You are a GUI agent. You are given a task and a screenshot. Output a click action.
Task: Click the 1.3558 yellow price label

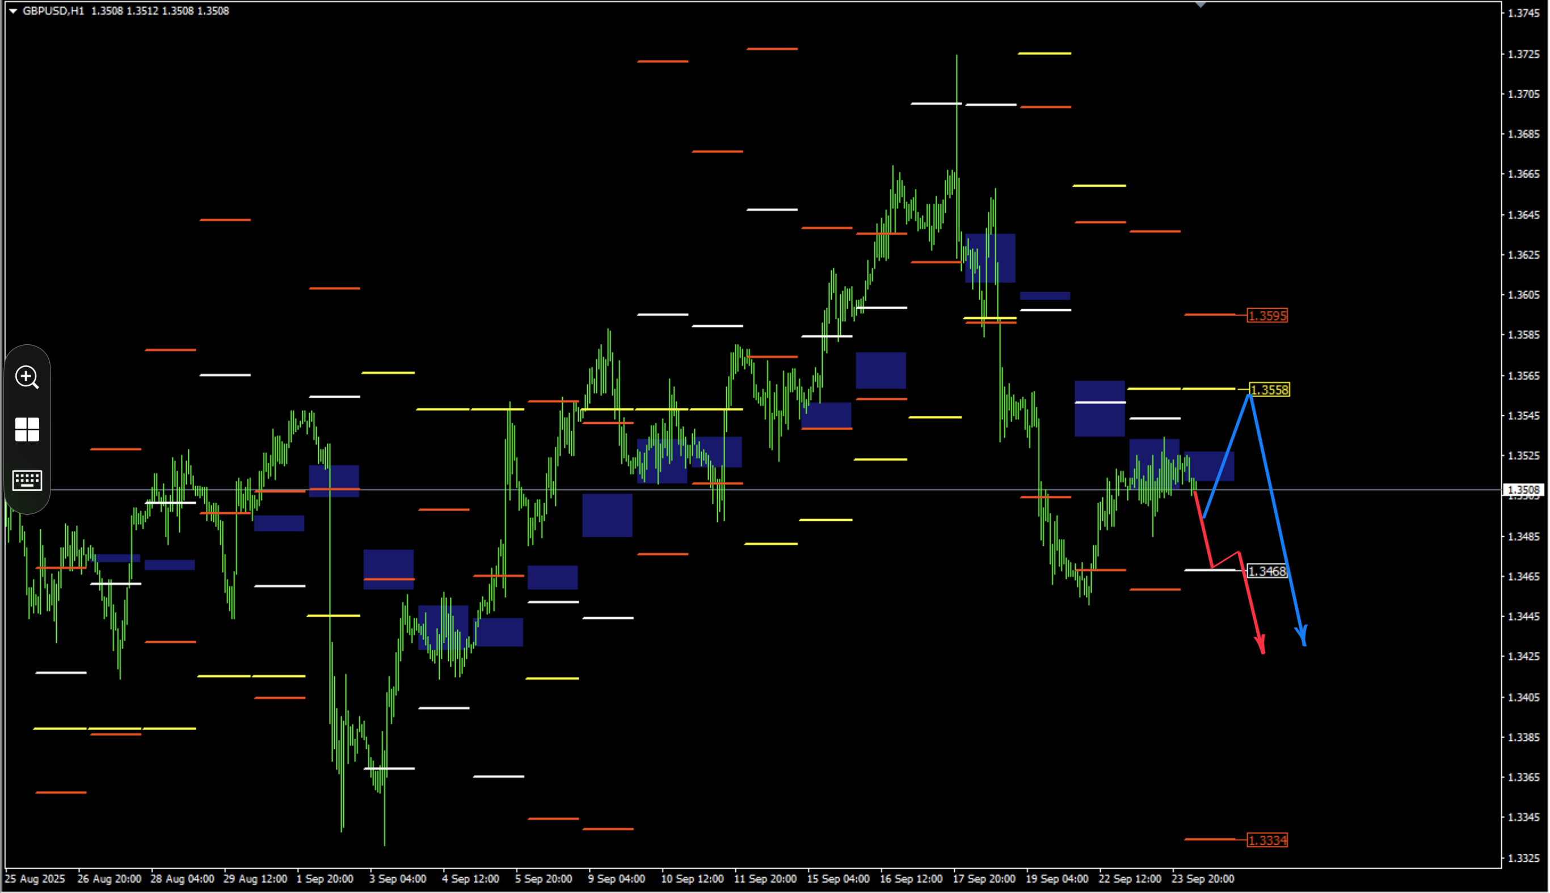pyautogui.click(x=1269, y=390)
